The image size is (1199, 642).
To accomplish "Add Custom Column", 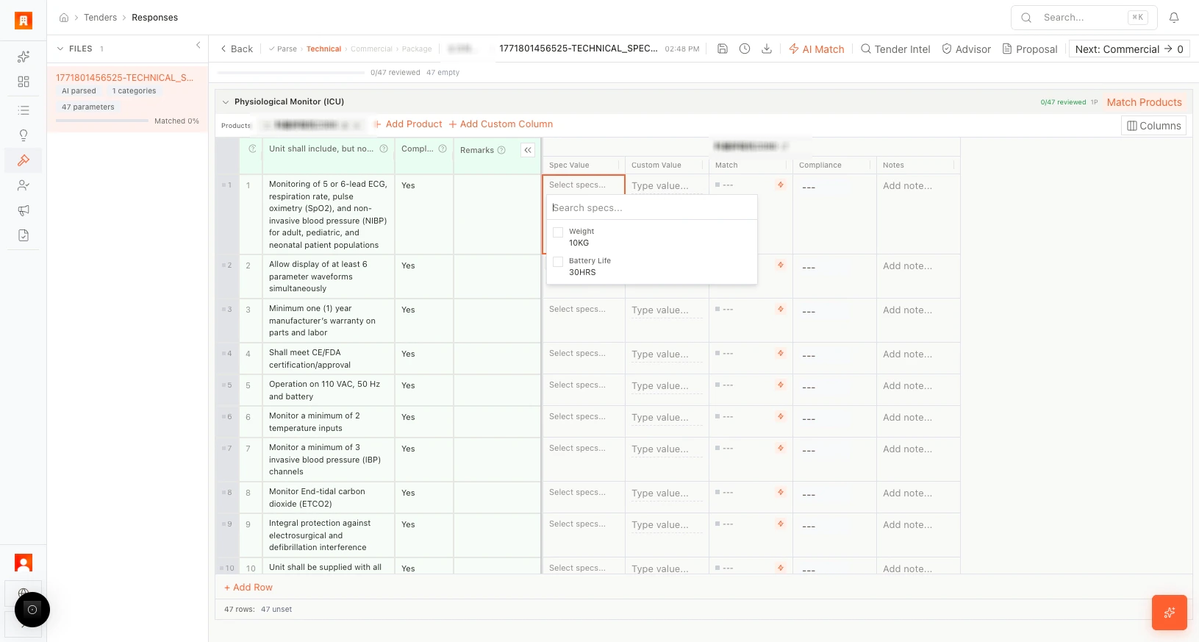I will [x=501, y=124].
